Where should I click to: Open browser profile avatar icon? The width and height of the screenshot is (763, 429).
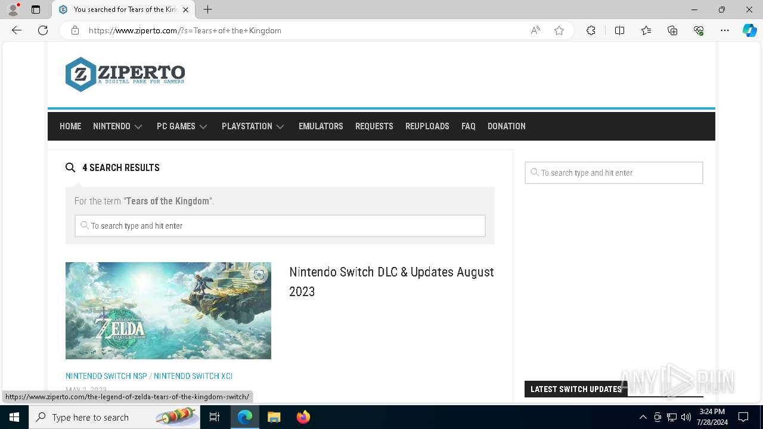pyautogui.click(x=13, y=10)
